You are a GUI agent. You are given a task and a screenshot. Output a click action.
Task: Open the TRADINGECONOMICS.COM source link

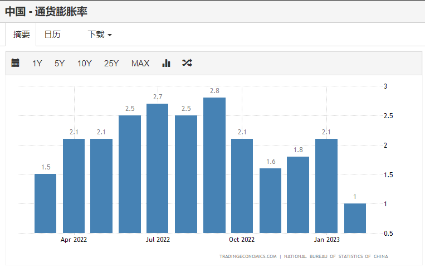click(x=248, y=256)
